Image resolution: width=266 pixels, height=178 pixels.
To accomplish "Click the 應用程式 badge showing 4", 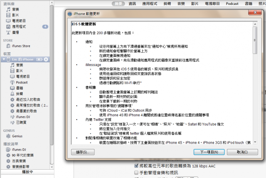I will pos(45,27).
